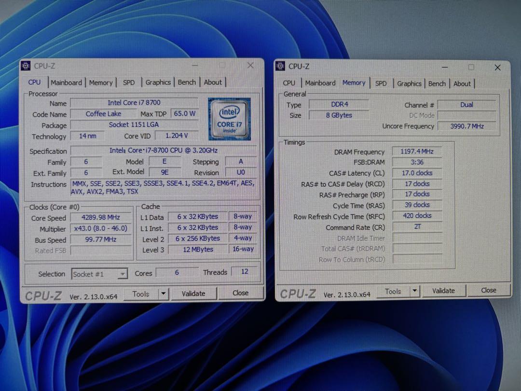Open Mainboard tab in right window
The height and width of the screenshot is (391, 521).
click(x=320, y=83)
